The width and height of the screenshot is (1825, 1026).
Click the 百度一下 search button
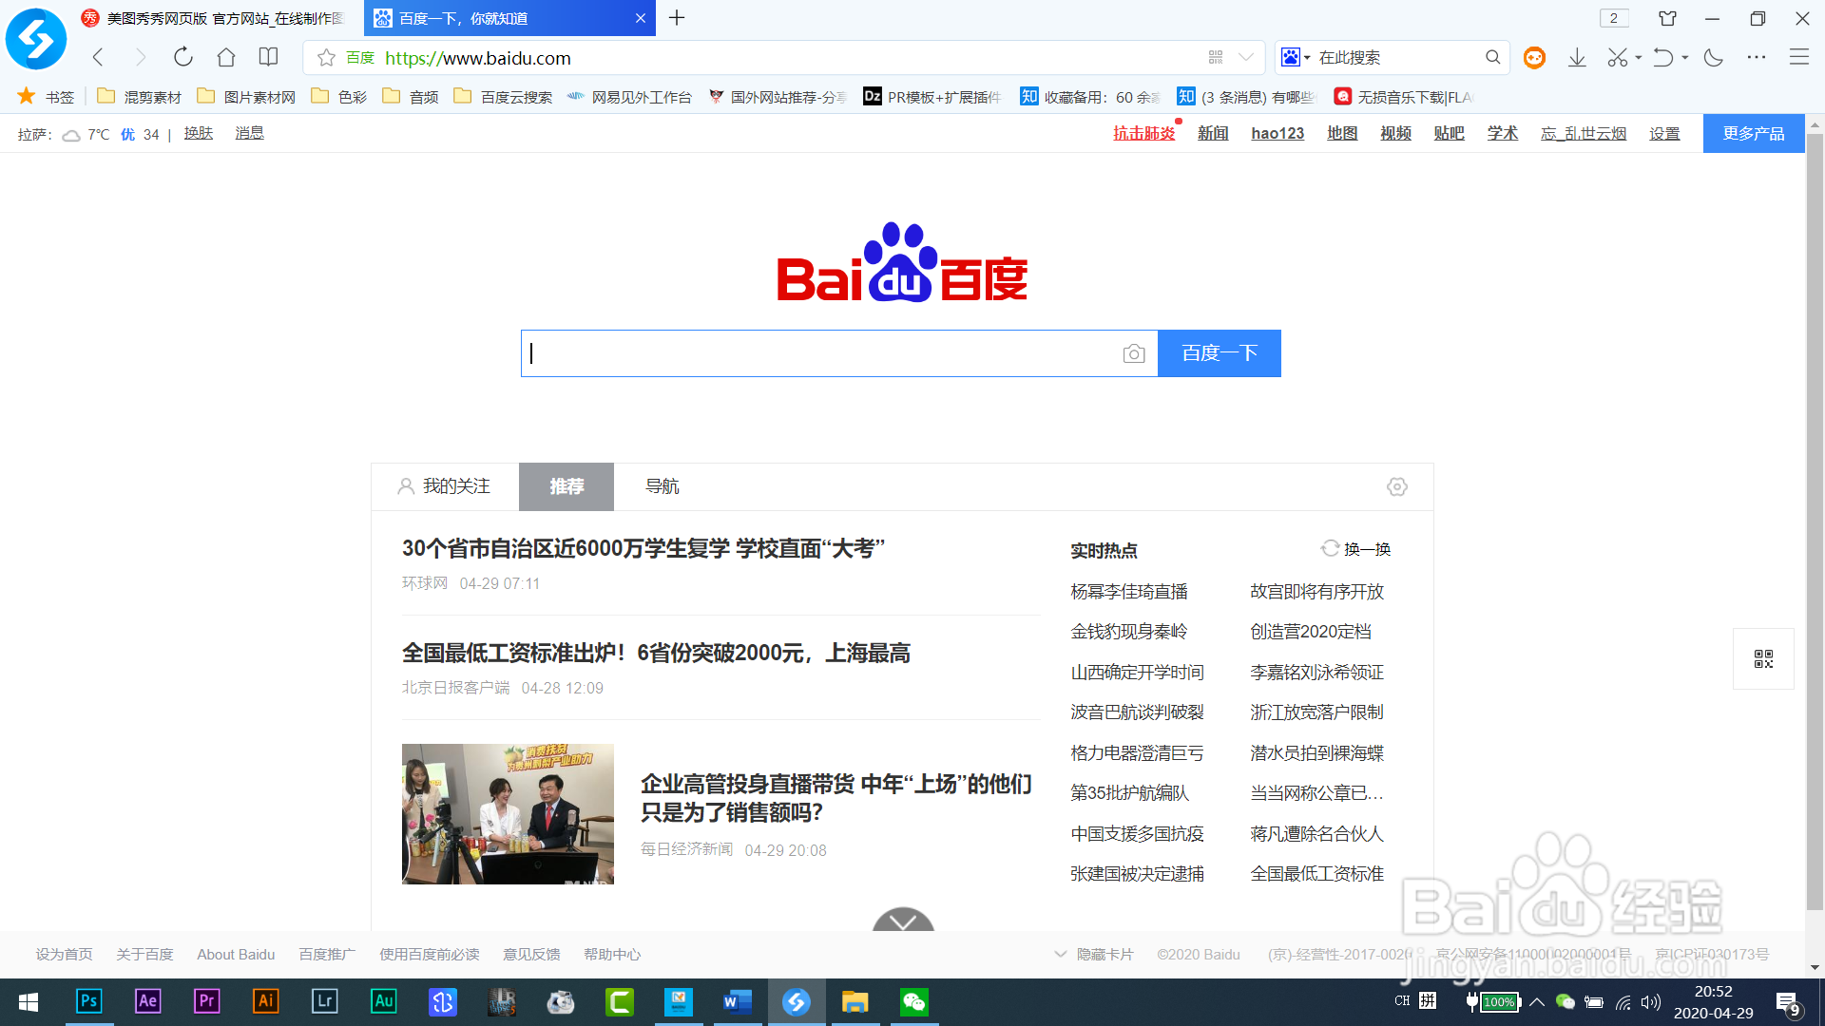pyautogui.click(x=1220, y=353)
